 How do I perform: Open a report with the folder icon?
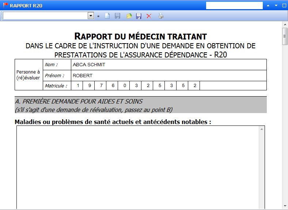tap(129, 16)
